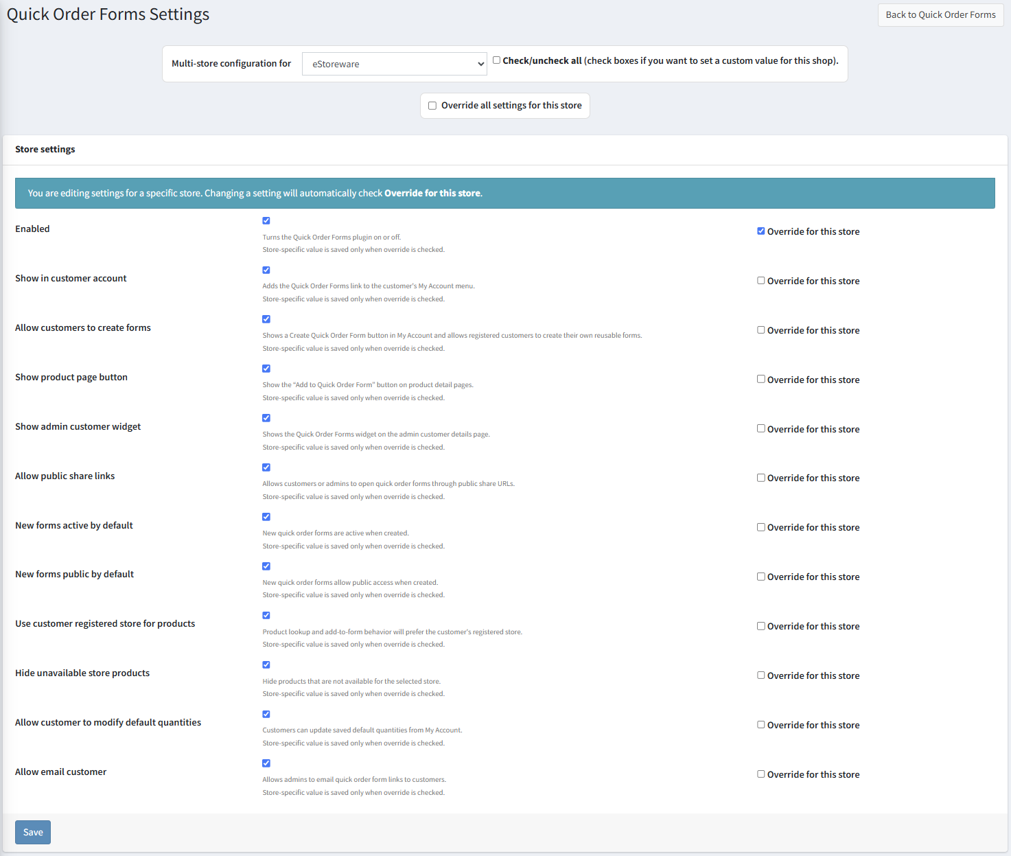
Task: Toggle Use customer registered store for products checkbox
Action: tap(266, 616)
